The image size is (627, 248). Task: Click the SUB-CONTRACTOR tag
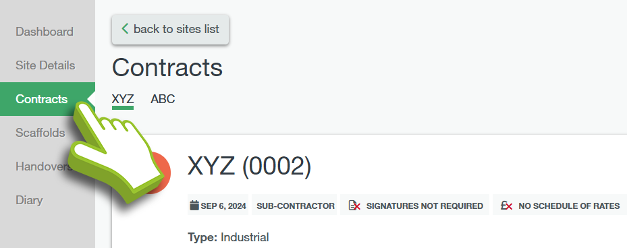(x=296, y=206)
